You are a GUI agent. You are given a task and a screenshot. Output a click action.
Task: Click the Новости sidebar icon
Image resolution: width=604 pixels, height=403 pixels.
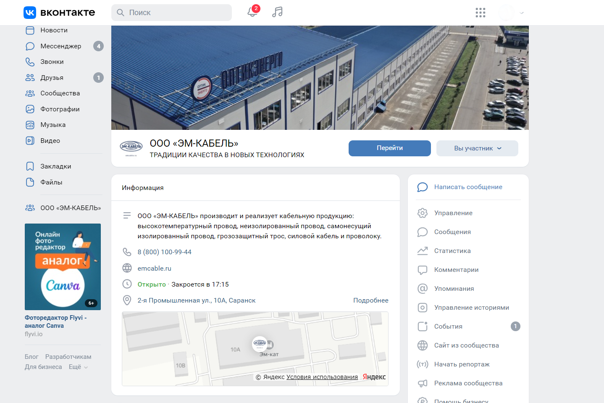click(x=30, y=30)
